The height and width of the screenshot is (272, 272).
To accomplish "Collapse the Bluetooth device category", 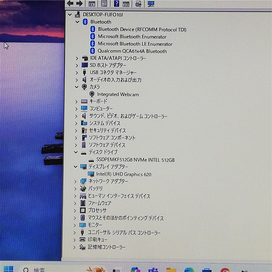I will pyautogui.click(x=77, y=22).
